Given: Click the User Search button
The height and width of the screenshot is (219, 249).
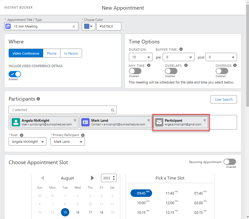Looking at the screenshot, I should pyautogui.click(x=223, y=99).
